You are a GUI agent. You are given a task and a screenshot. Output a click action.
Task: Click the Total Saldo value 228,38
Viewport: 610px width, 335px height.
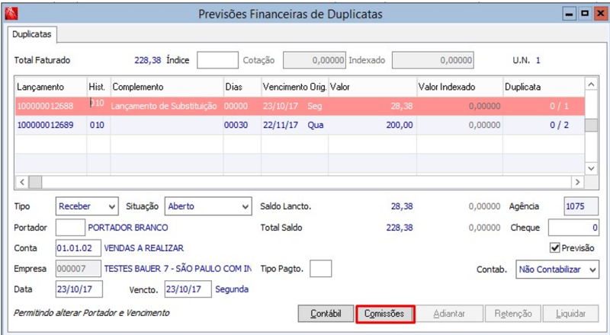400,228
